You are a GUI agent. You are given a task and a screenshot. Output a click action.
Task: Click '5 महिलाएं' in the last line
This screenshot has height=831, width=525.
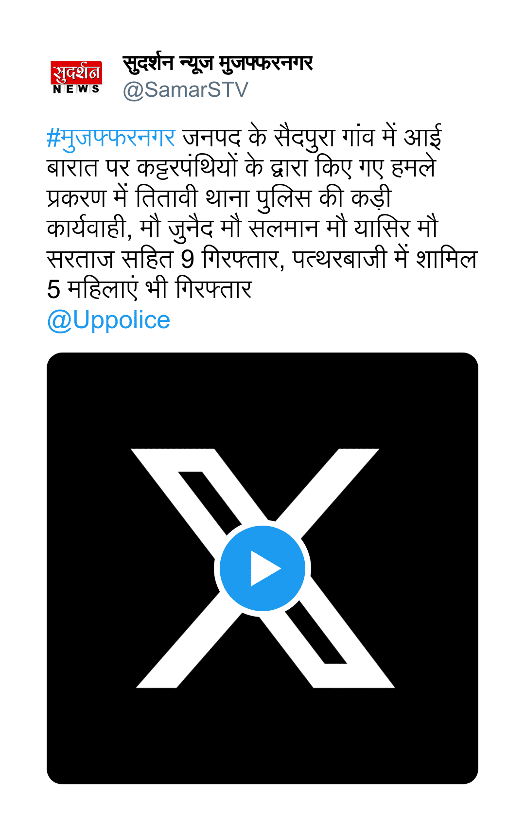click(92, 289)
